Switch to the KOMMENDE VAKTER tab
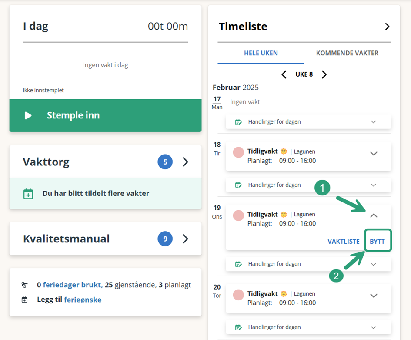The image size is (411, 340). coord(347,53)
